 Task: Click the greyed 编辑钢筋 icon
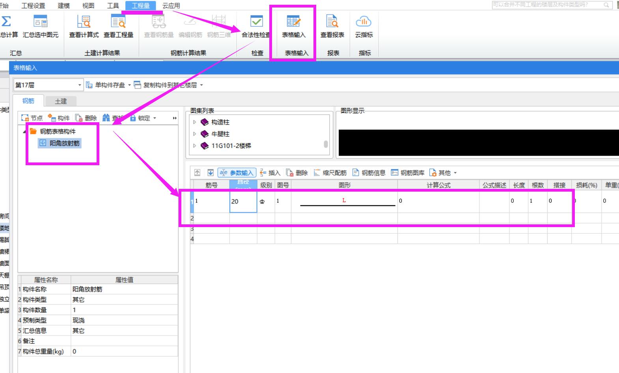click(190, 26)
